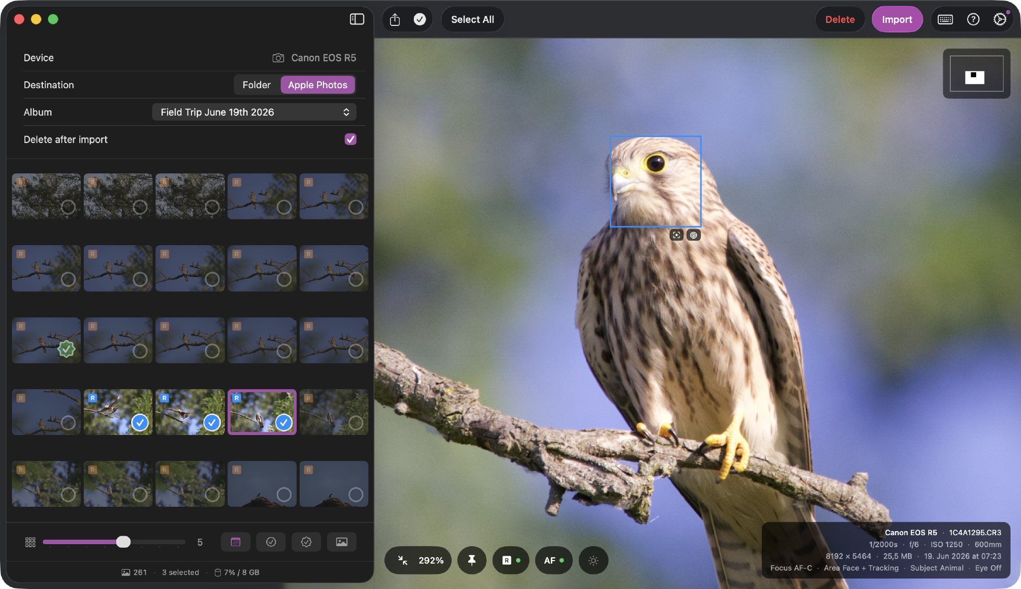
Task: Toggle the RAW indicator R button
Action: [x=511, y=561]
